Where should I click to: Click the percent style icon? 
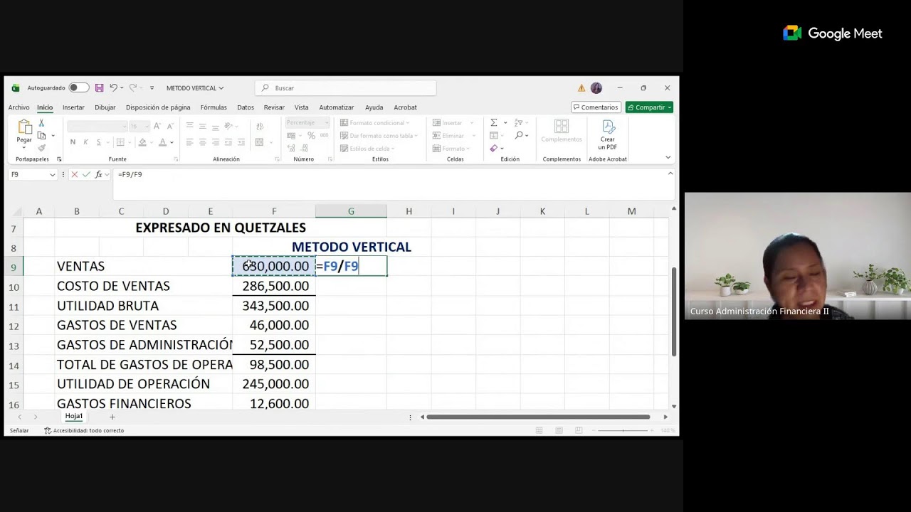coord(311,136)
